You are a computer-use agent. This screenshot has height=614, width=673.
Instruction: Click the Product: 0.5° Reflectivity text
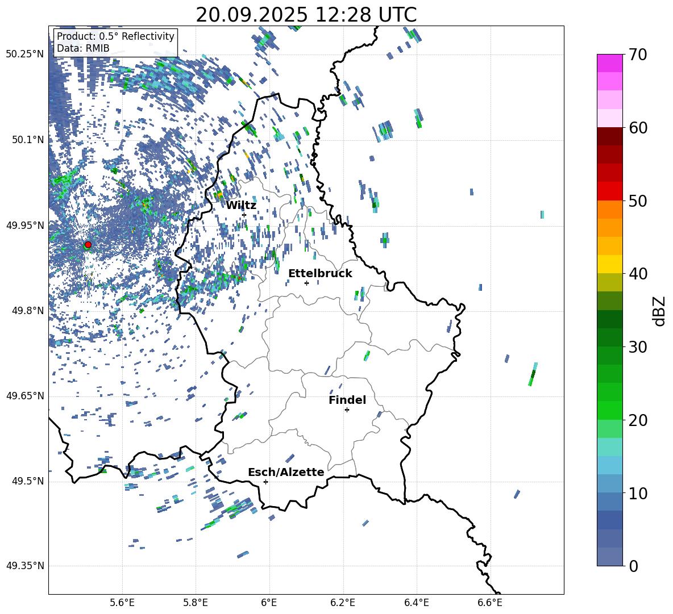[x=115, y=36]
